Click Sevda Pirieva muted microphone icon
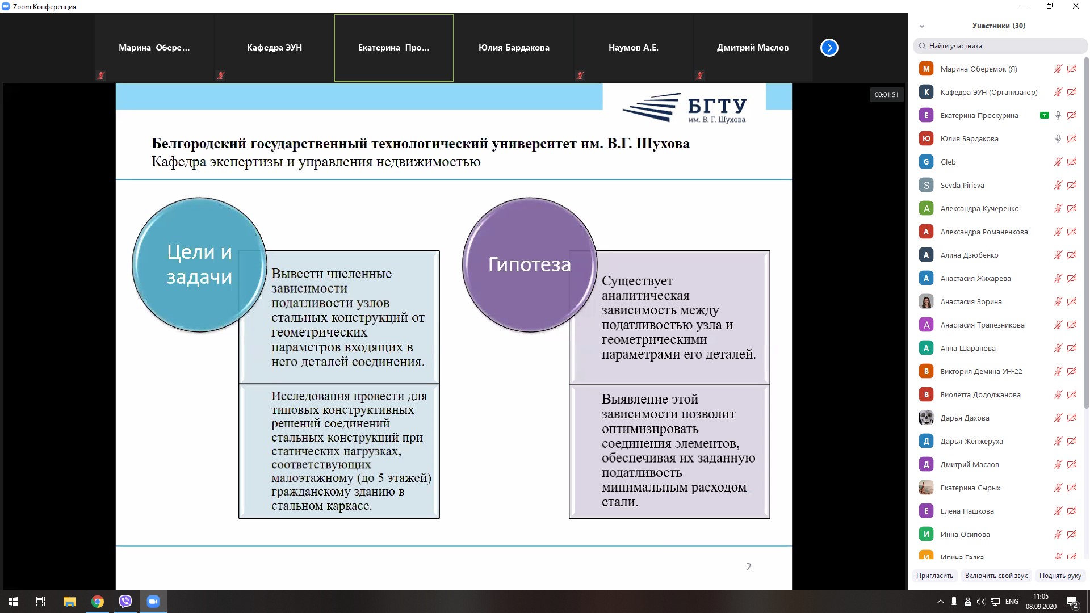The height and width of the screenshot is (613, 1090). tap(1058, 185)
